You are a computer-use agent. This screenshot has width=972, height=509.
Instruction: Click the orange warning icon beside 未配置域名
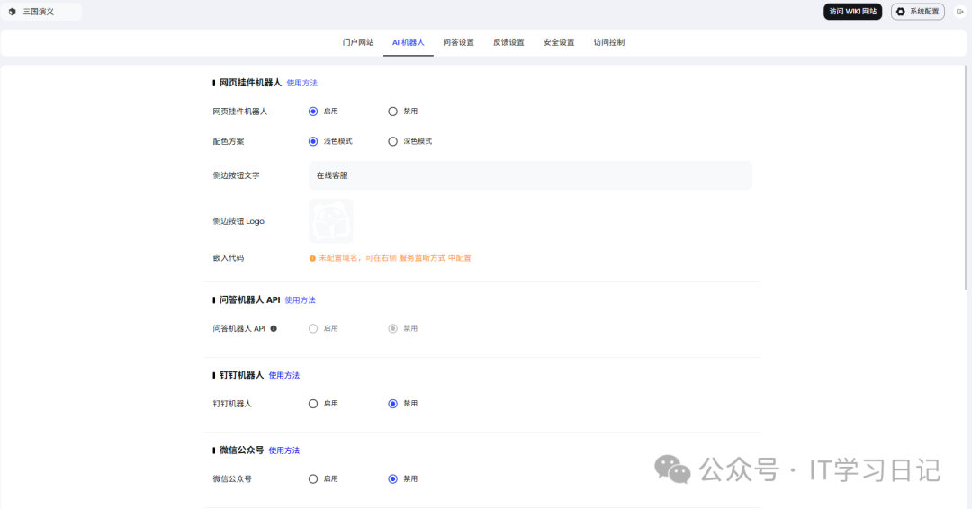312,258
